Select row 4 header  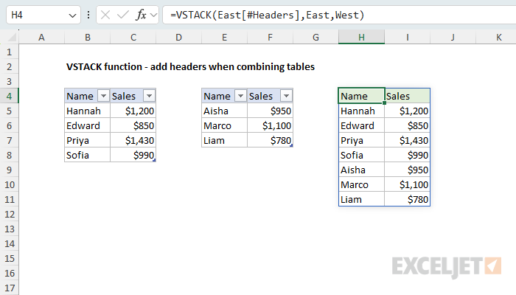(9, 96)
